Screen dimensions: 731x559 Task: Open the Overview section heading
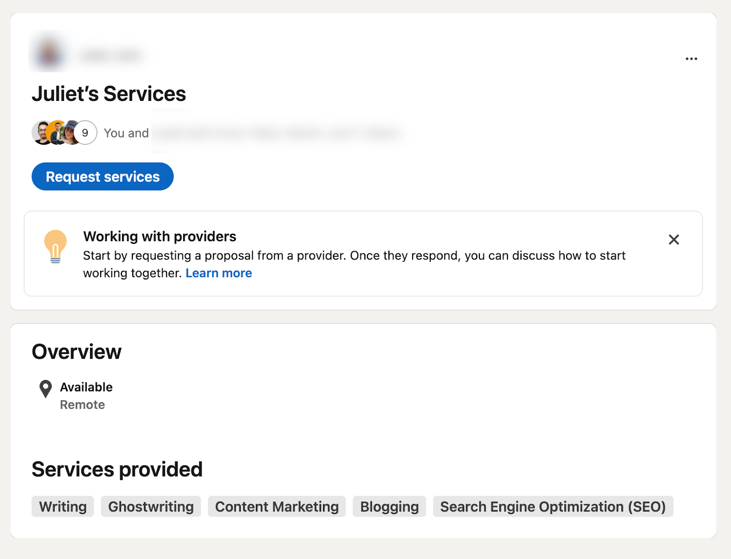76,351
